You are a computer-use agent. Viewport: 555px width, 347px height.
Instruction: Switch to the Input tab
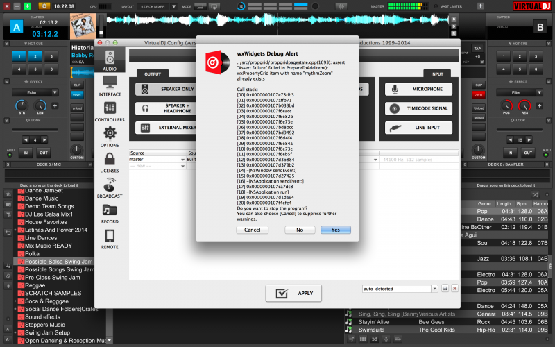pos(437,74)
